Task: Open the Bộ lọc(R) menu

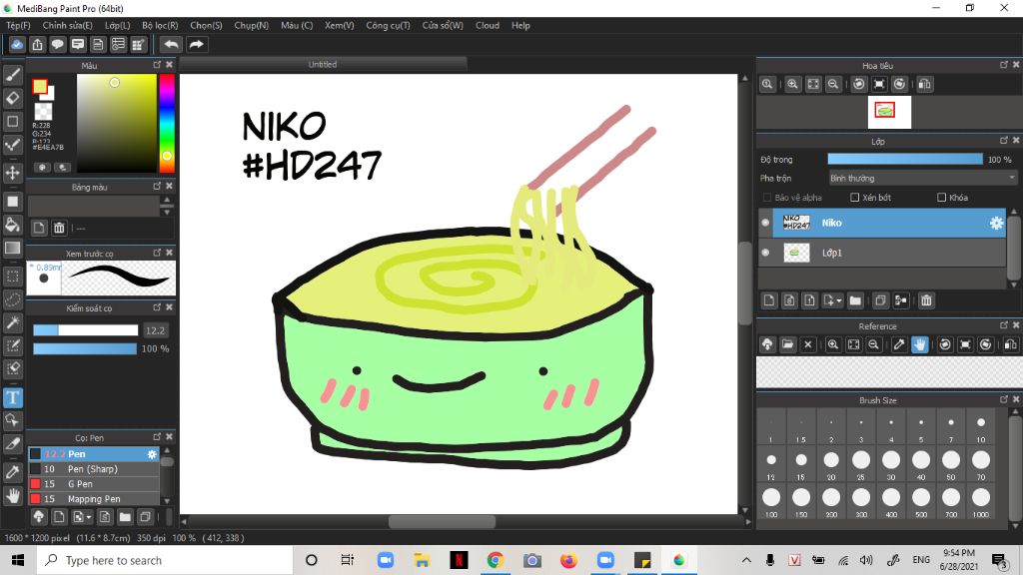Action: click(160, 25)
